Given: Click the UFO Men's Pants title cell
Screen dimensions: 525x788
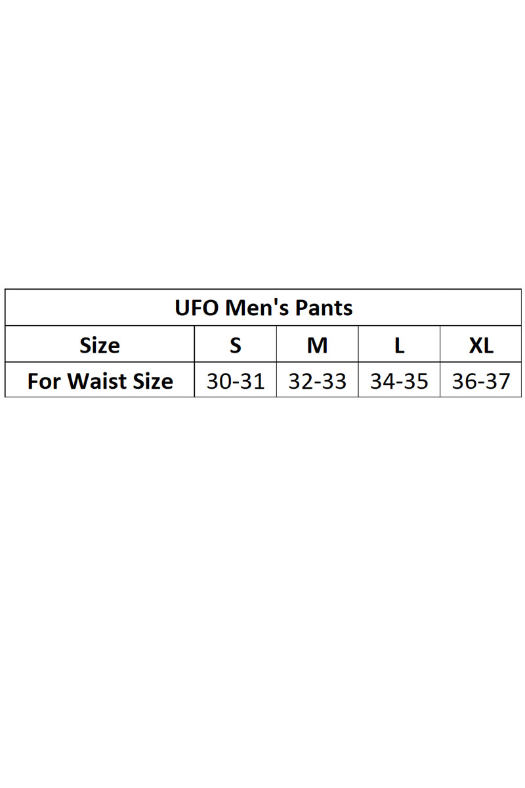Looking at the screenshot, I should click(x=263, y=307).
